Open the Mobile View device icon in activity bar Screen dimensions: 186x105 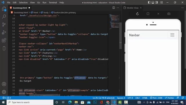tap(4, 48)
